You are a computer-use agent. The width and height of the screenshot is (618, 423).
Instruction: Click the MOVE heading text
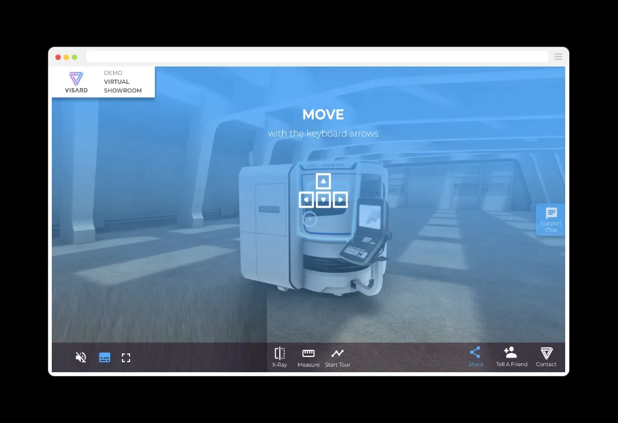[x=323, y=115]
